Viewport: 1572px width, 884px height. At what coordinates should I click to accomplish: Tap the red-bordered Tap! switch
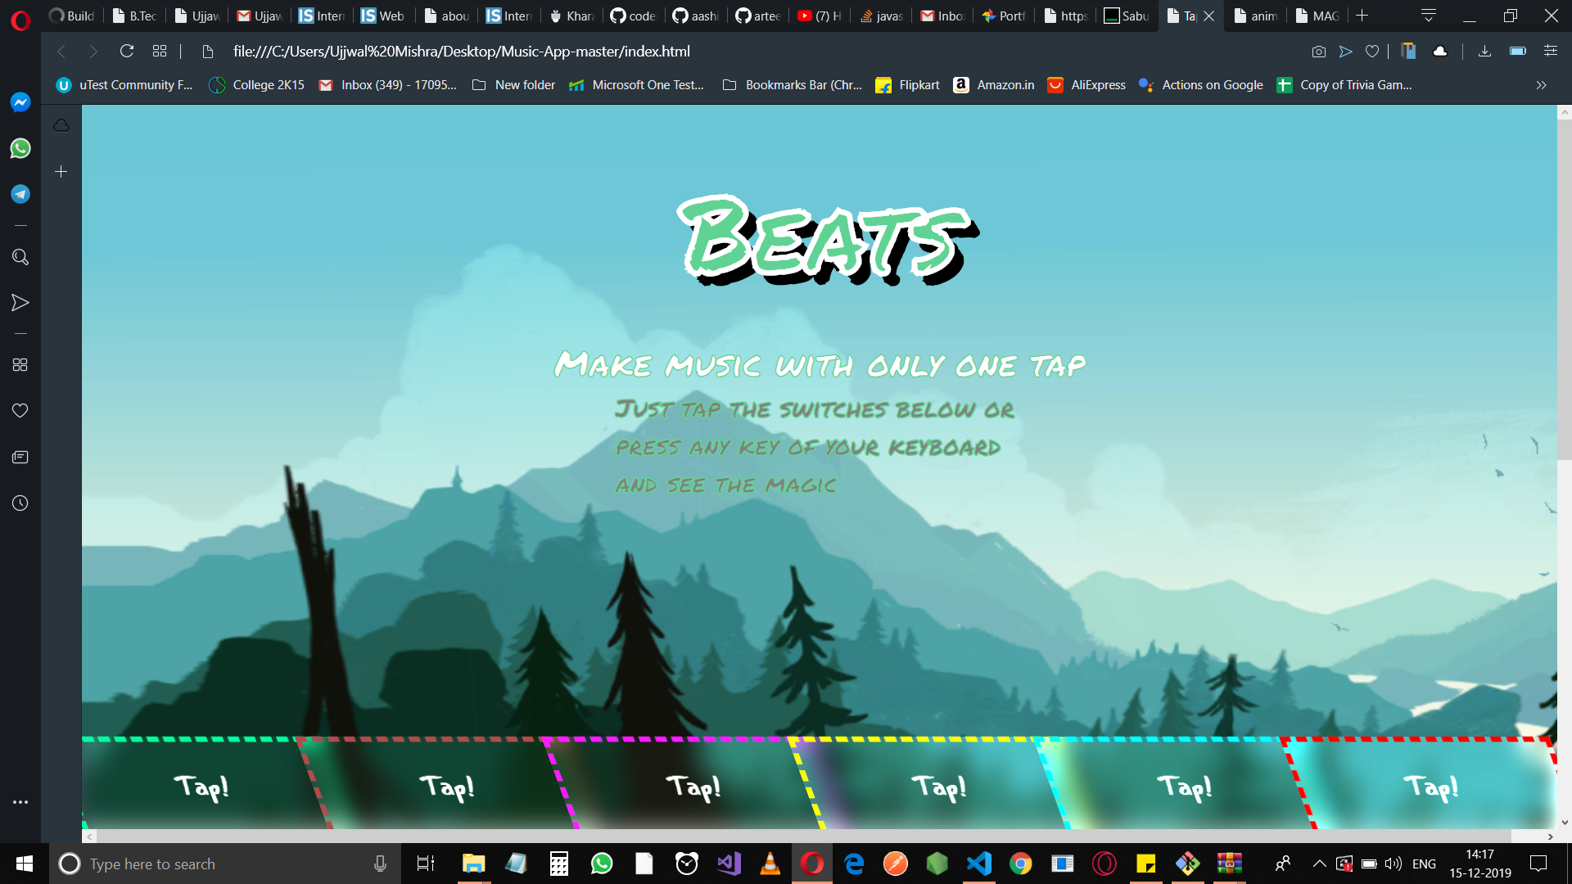point(1430,787)
